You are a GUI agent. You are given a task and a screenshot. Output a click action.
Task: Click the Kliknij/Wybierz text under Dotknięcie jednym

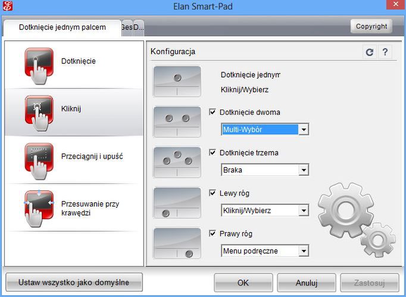point(245,90)
